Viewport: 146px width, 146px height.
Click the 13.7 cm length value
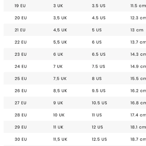[138, 42]
